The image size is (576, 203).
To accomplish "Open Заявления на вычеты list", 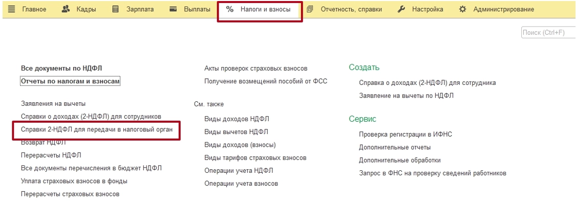I will pyautogui.click(x=53, y=104).
